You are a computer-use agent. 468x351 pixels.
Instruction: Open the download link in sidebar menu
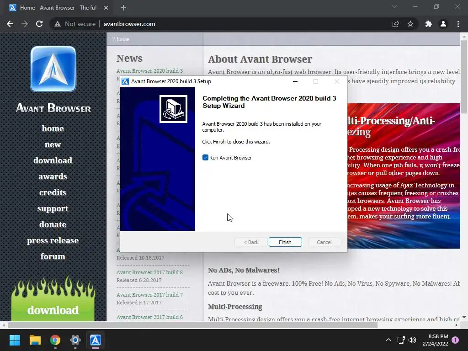coord(53,160)
